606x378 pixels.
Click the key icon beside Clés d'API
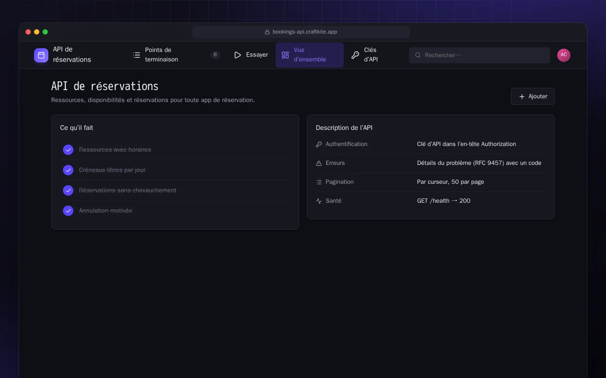355,55
